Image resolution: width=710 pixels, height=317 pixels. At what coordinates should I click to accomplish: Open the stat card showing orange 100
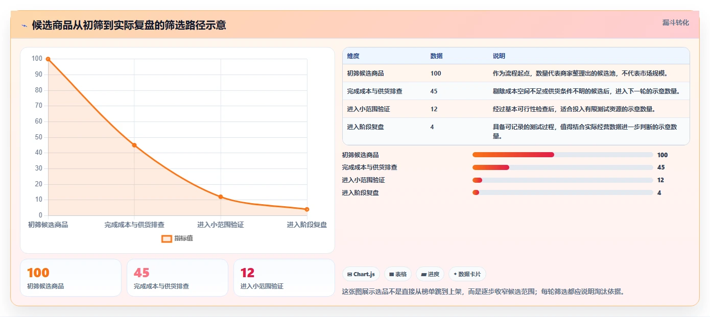(x=70, y=278)
